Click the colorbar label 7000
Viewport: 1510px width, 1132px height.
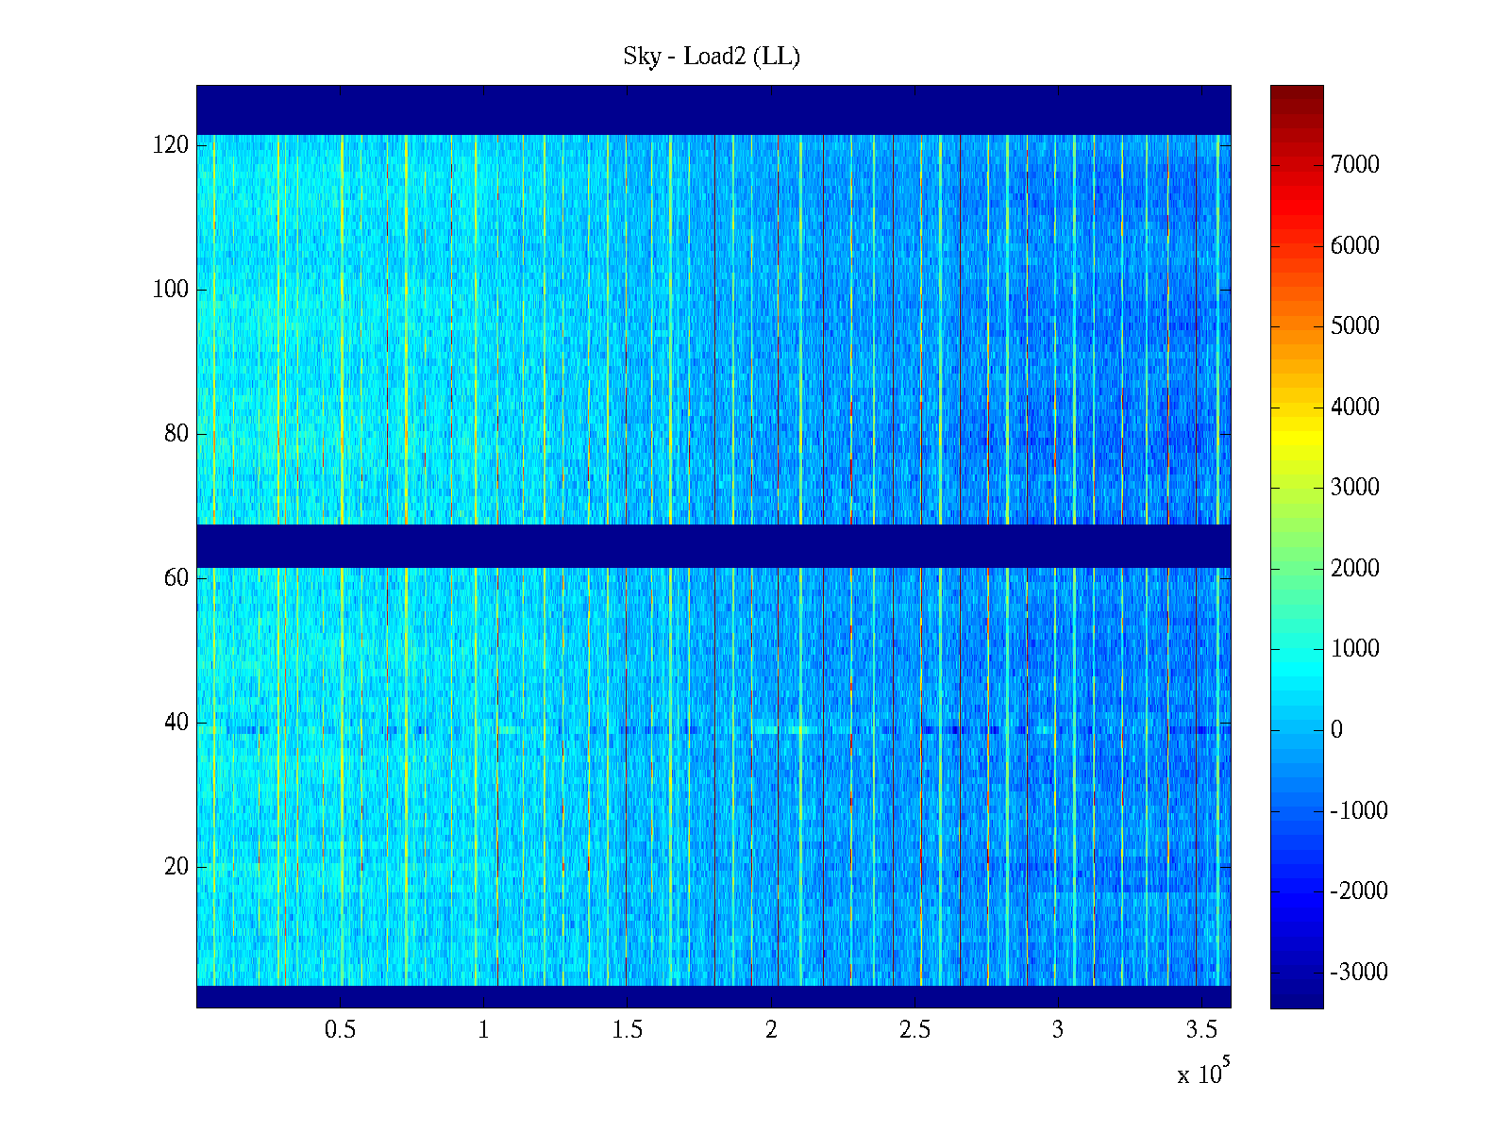[1355, 165]
